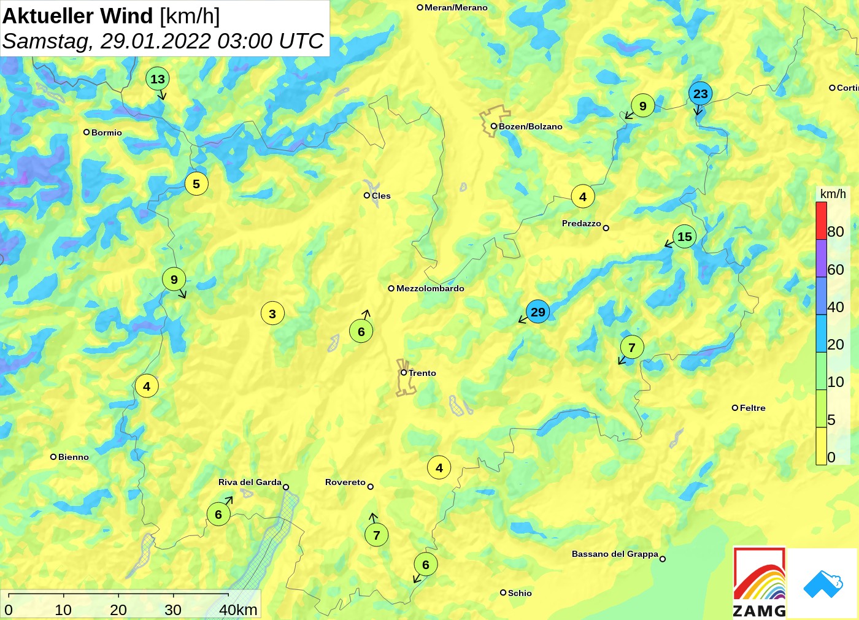This screenshot has height=620, width=859.
Task: Select the wind station marker showing 15
Action: coord(685,237)
